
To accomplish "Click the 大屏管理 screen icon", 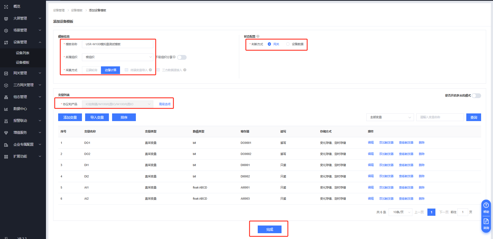I will point(6,19).
